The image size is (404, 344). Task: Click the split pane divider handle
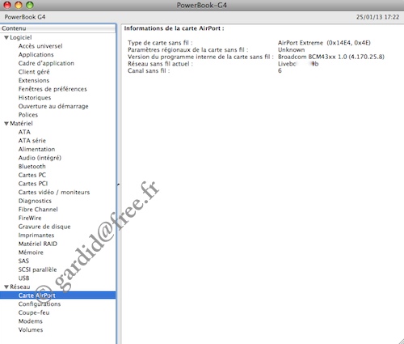click(x=118, y=185)
